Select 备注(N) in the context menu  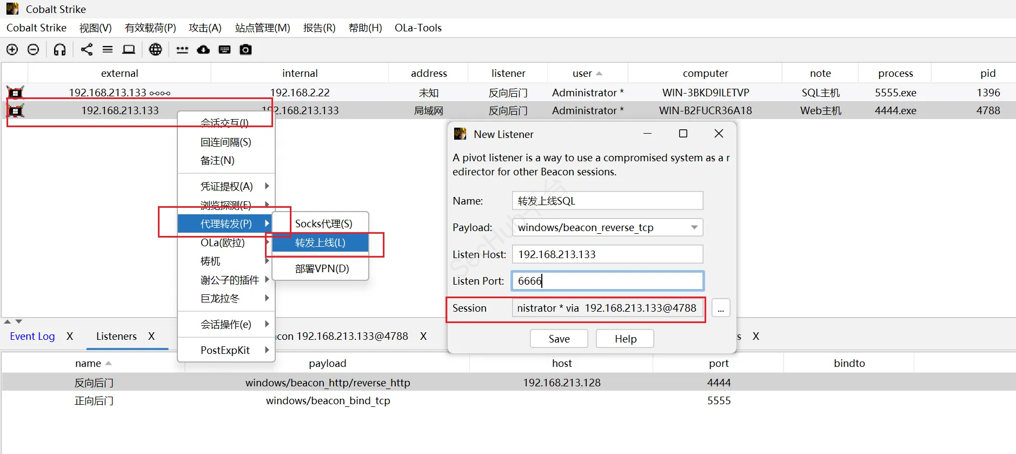[226, 161]
